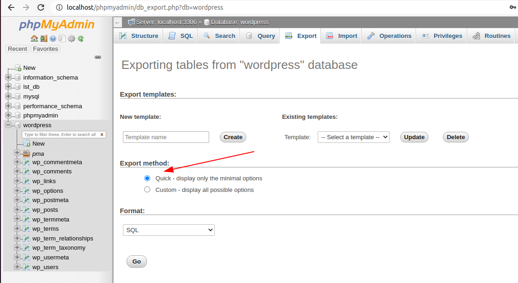This screenshot has height=283, width=518.
Task: Click 'Server: localhost:3306' breadcrumb link
Action: tap(166, 22)
